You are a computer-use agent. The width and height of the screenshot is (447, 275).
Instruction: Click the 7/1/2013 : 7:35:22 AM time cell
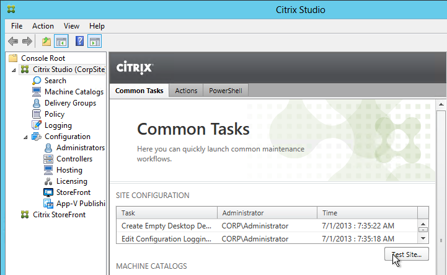[358, 225]
